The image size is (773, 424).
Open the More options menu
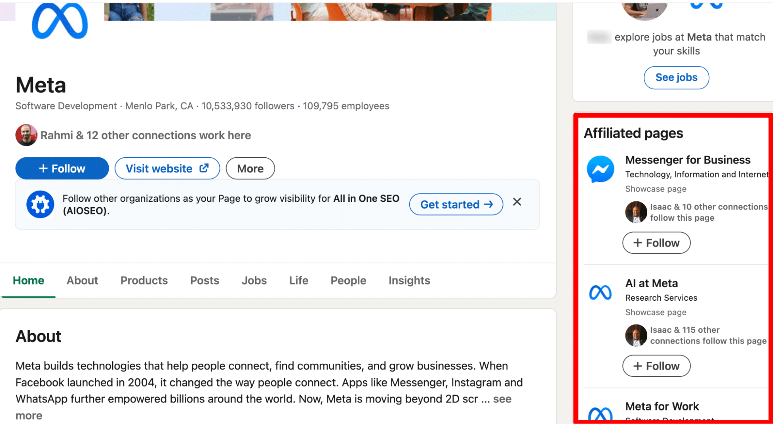click(250, 169)
